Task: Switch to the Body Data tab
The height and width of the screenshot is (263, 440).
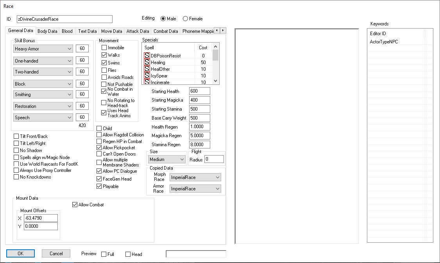Action: point(47,31)
